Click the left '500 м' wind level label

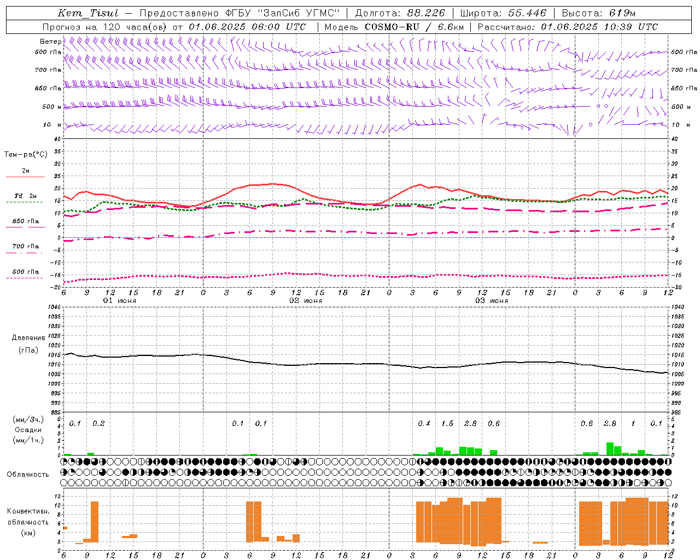[x=52, y=107]
